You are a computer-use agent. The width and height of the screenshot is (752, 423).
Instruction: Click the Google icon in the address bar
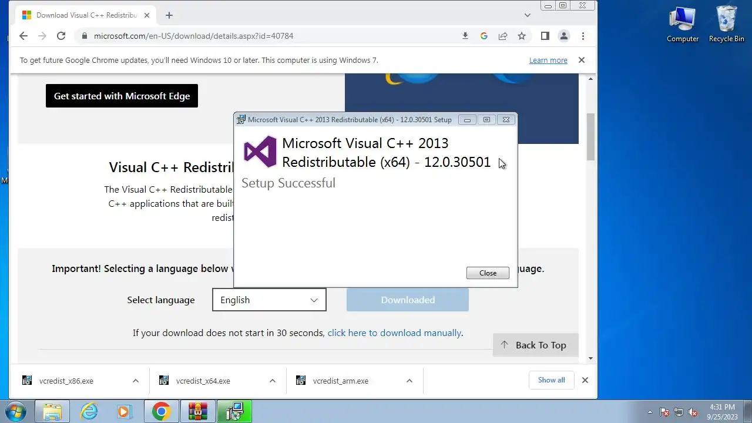coord(484,36)
